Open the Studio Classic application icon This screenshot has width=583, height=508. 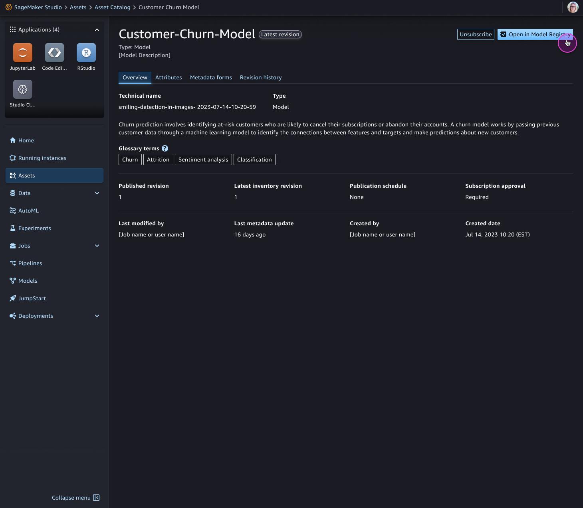[23, 89]
